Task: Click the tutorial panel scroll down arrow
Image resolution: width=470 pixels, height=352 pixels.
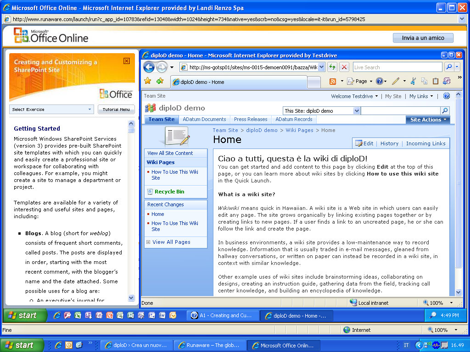Action: point(131,297)
